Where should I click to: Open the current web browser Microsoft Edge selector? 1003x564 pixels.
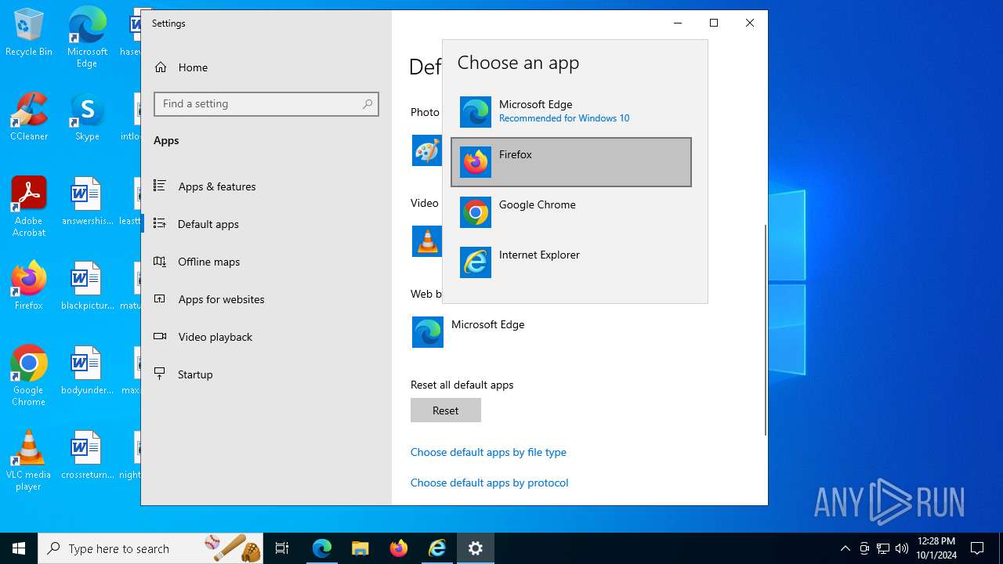click(x=469, y=332)
